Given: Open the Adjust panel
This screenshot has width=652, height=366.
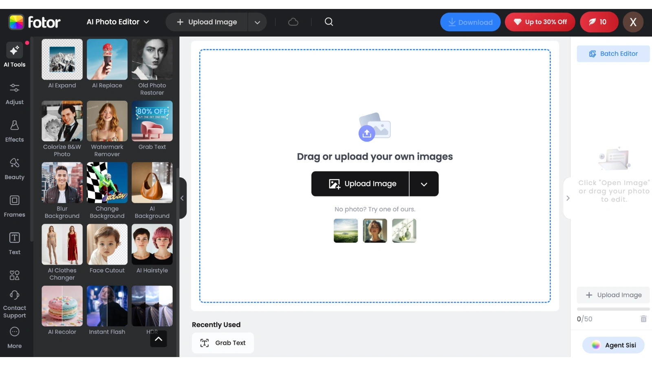Looking at the screenshot, I should coord(14,94).
